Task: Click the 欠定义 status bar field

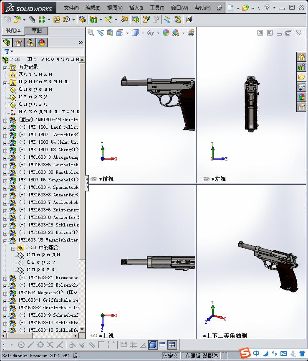Action: tap(170, 356)
